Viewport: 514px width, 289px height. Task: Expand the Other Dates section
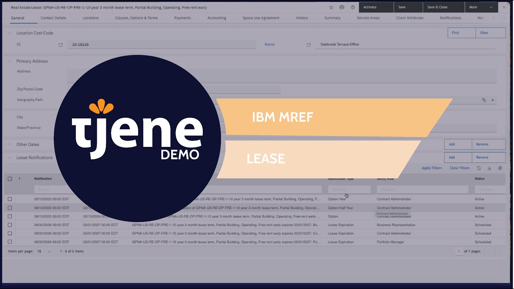(10, 144)
